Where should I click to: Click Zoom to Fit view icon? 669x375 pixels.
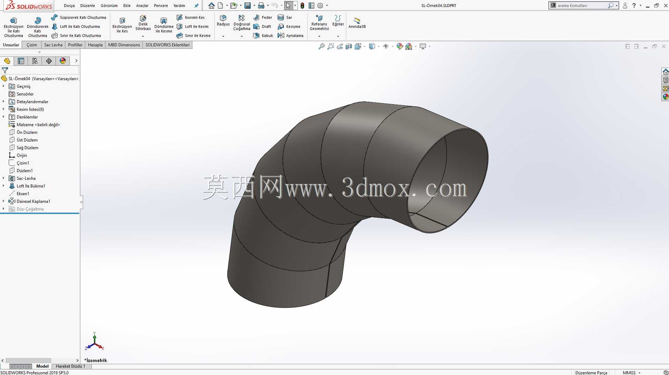322,46
